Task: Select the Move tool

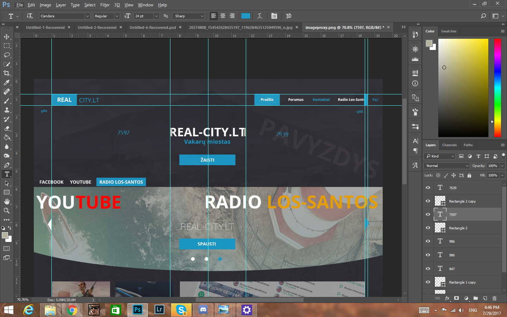Action: [x=7, y=37]
